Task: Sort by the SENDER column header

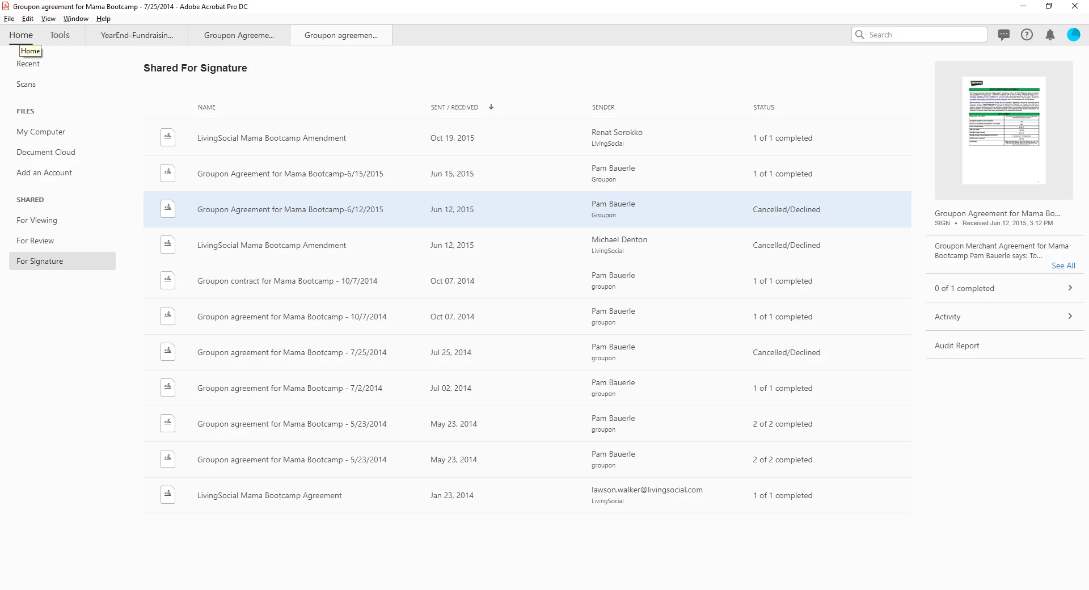Action: 603,107
